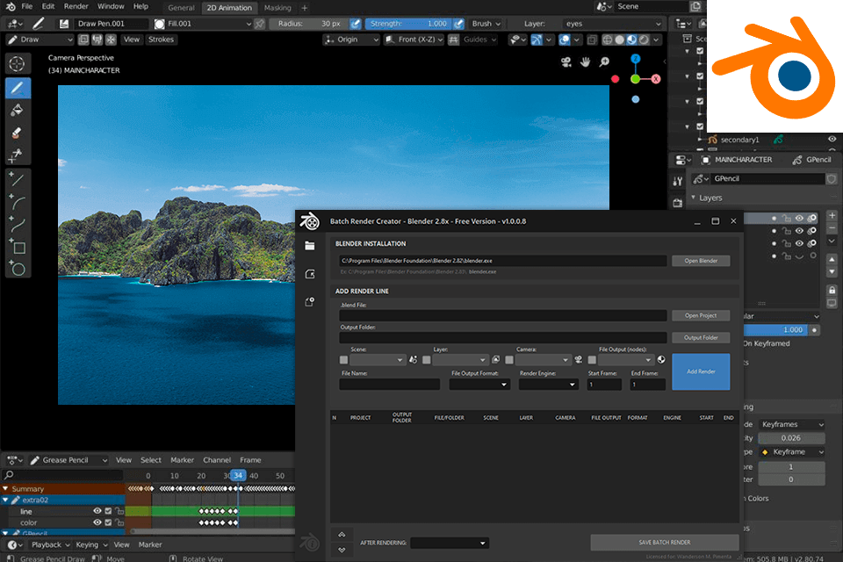Move render line down with arrow button
The image size is (843, 562).
342,550
